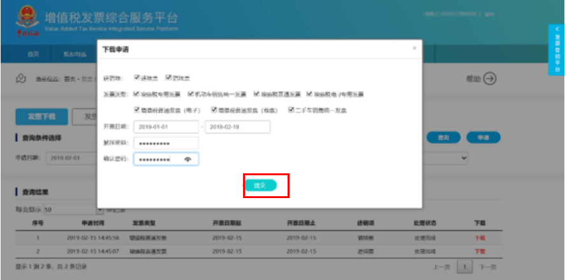Click the location pin icon by breadcrumb

point(21,78)
